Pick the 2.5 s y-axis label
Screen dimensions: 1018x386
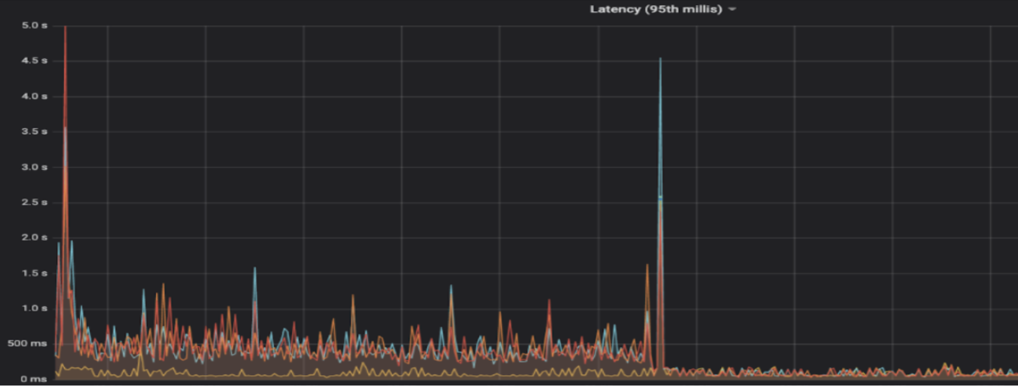[x=34, y=202]
